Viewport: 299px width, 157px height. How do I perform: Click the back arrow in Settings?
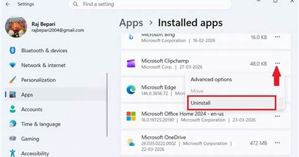8,4
